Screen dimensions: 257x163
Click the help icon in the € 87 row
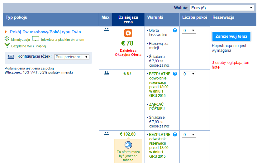pos(175,74)
